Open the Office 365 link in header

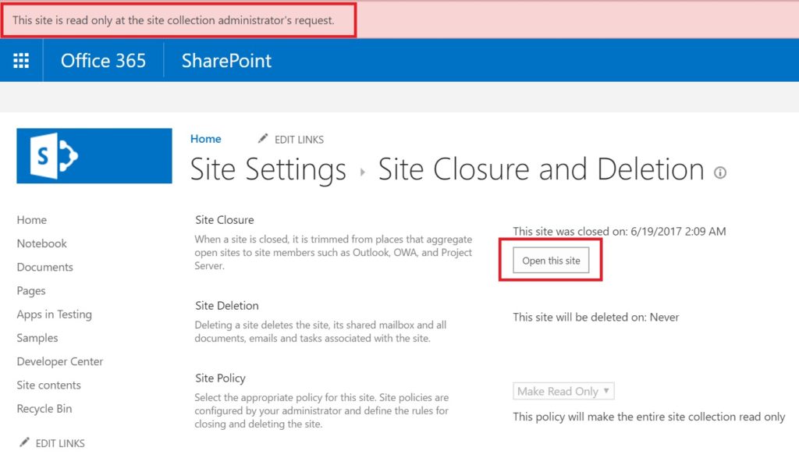[104, 61]
